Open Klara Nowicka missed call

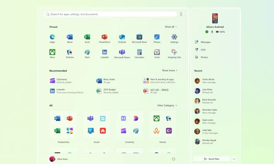coord(205,101)
